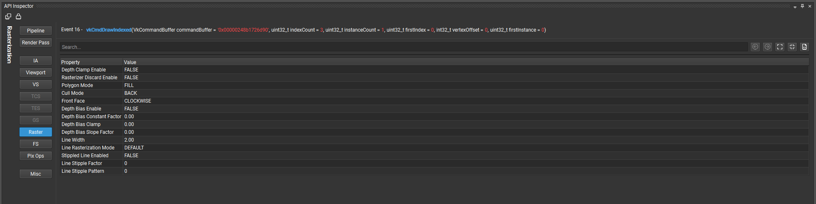Pin the API Inspector panel
The width and height of the screenshot is (816, 204).
802,6
